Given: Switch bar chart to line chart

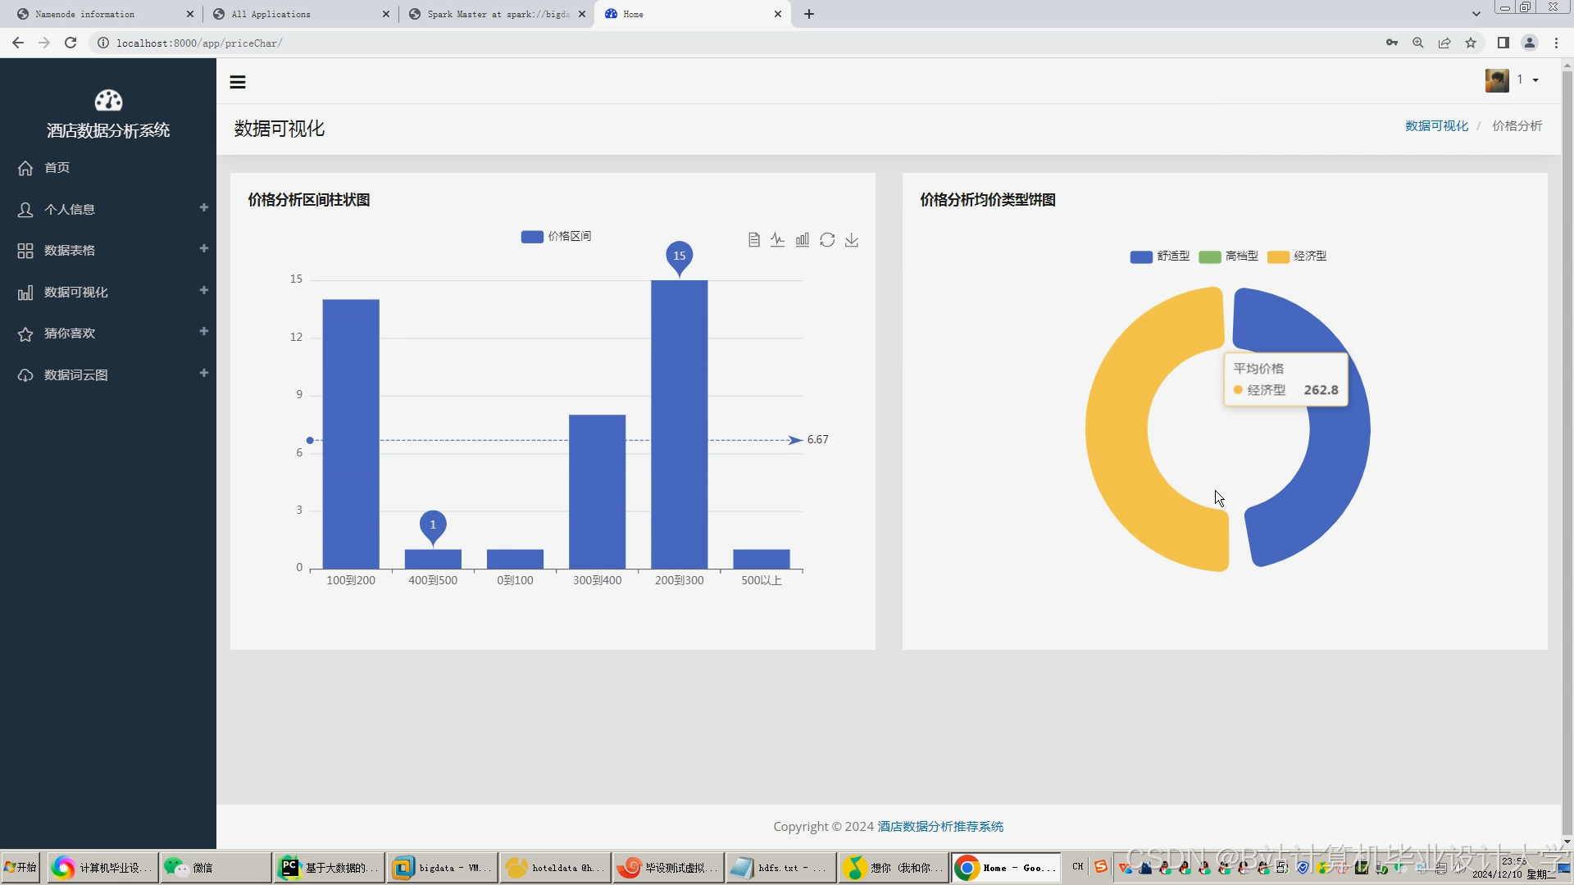Looking at the screenshot, I should [x=777, y=240].
